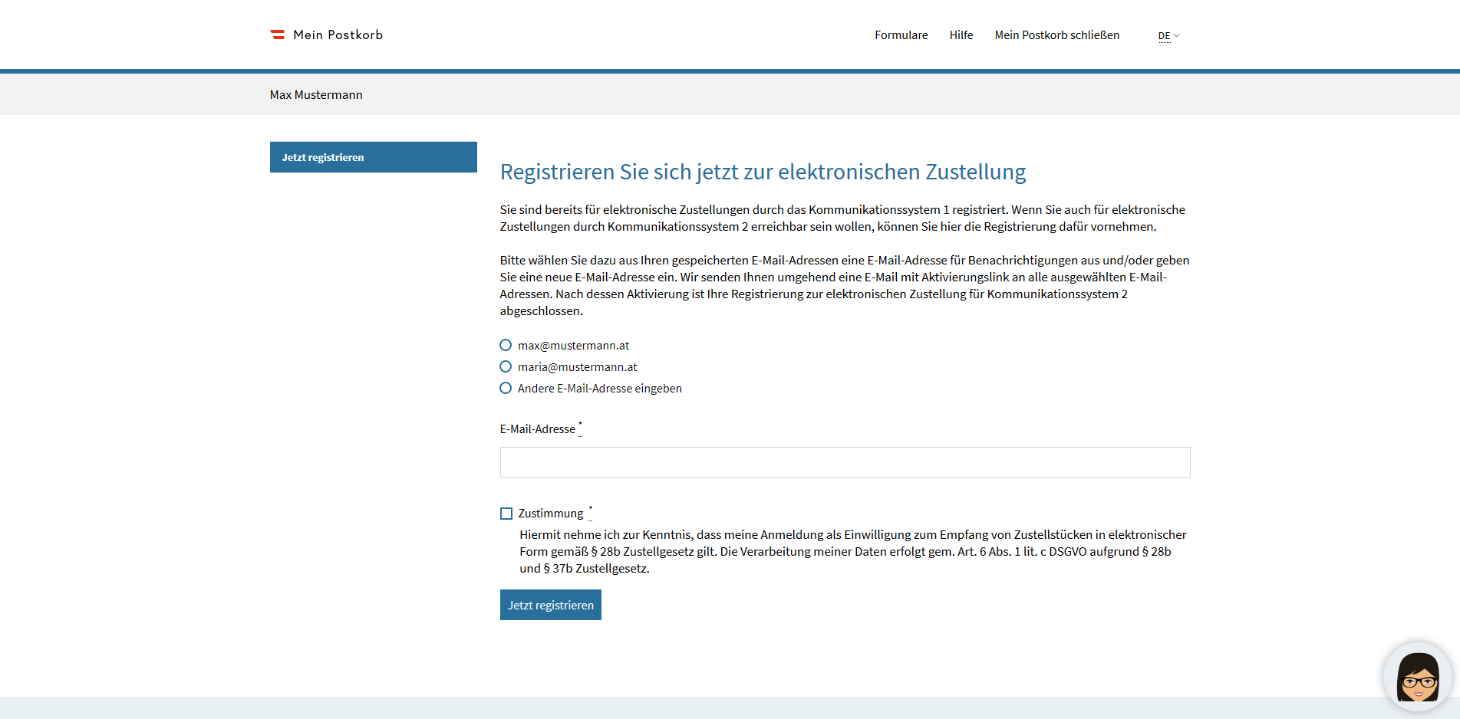Open the DE language dropdown

click(x=1168, y=36)
